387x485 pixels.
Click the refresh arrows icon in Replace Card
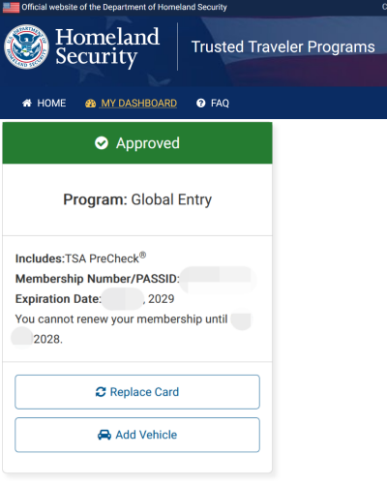click(101, 392)
